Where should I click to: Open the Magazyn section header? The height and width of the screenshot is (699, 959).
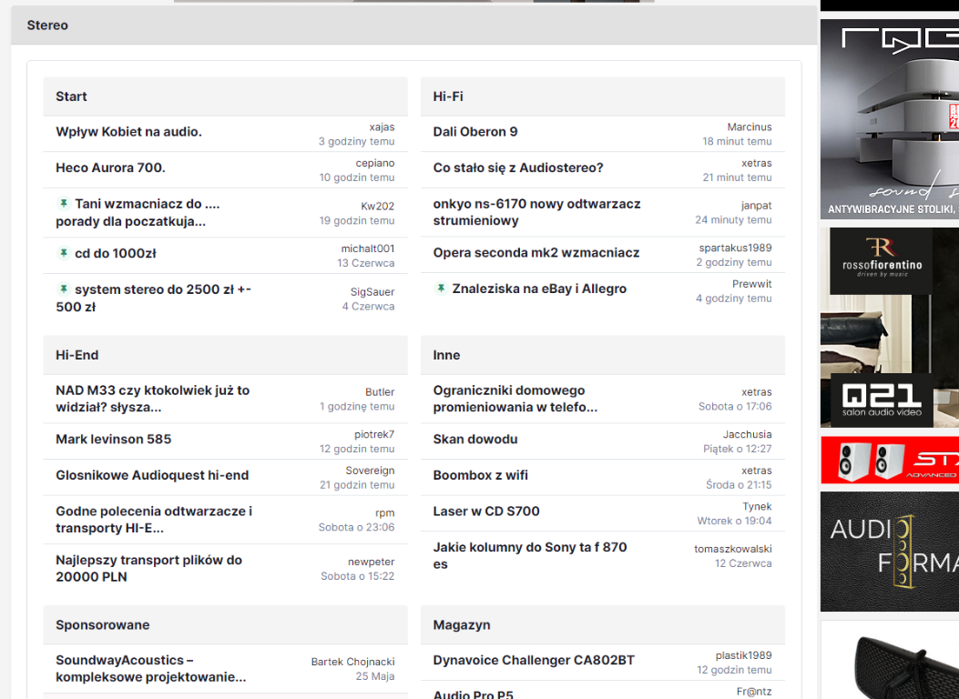point(462,625)
